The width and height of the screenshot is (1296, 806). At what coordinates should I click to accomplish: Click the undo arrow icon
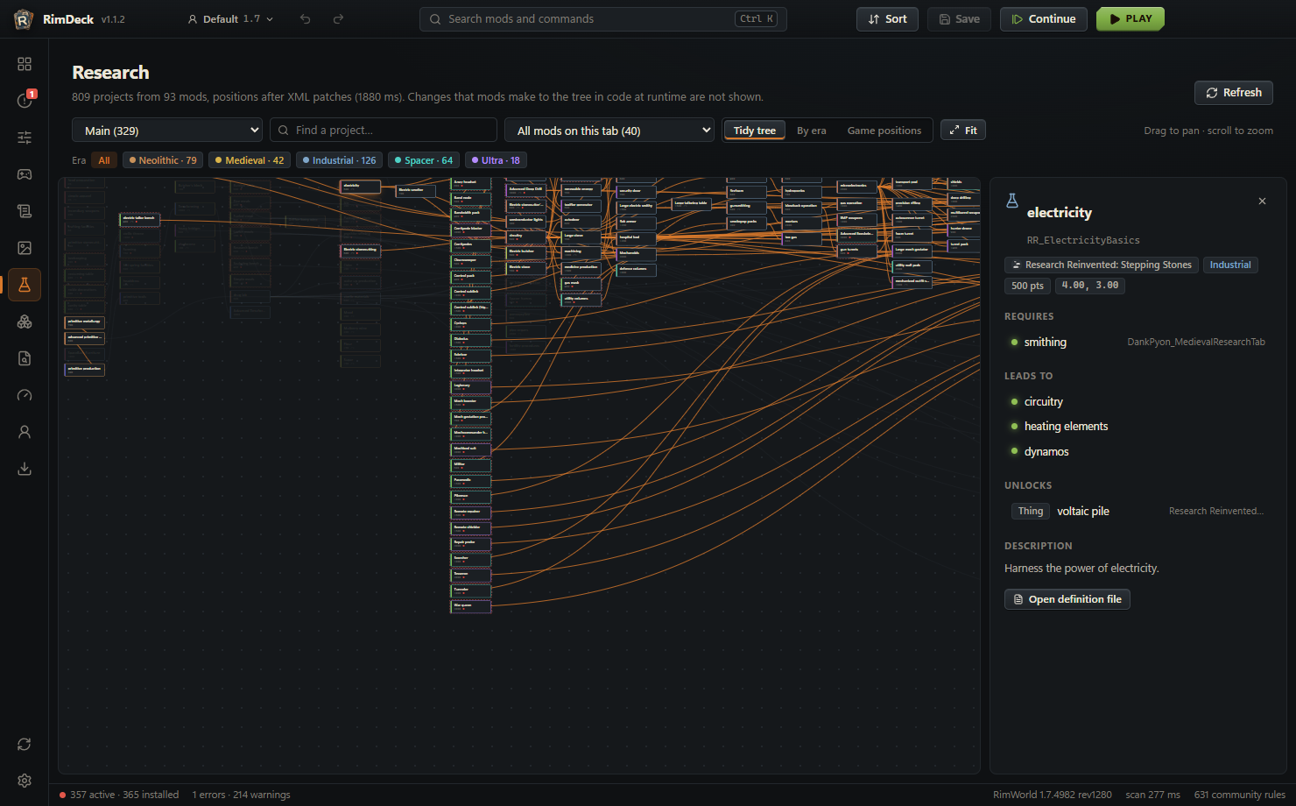306,19
